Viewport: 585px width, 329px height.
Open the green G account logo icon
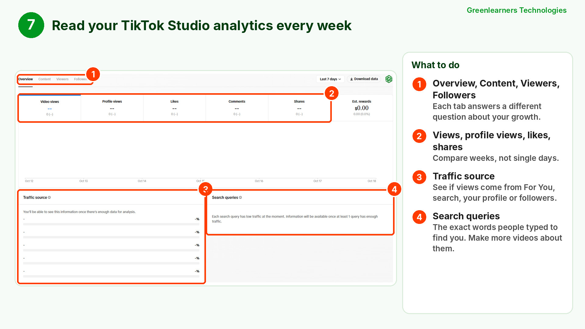point(389,79)
